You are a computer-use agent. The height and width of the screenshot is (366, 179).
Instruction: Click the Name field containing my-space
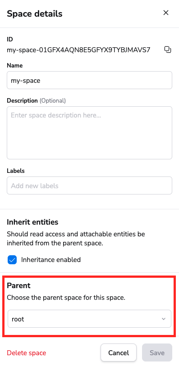coord(89,80)
